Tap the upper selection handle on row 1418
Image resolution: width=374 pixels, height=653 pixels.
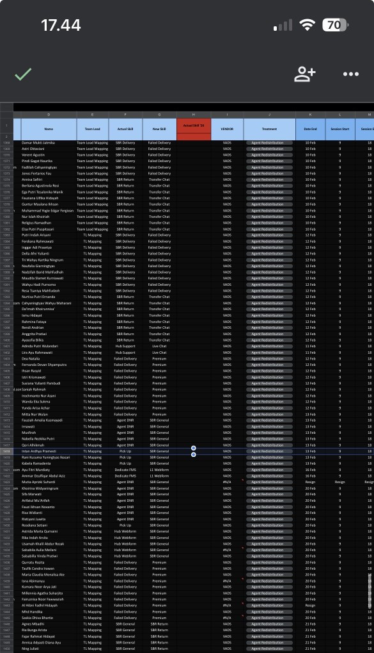[x=194, y=448]
